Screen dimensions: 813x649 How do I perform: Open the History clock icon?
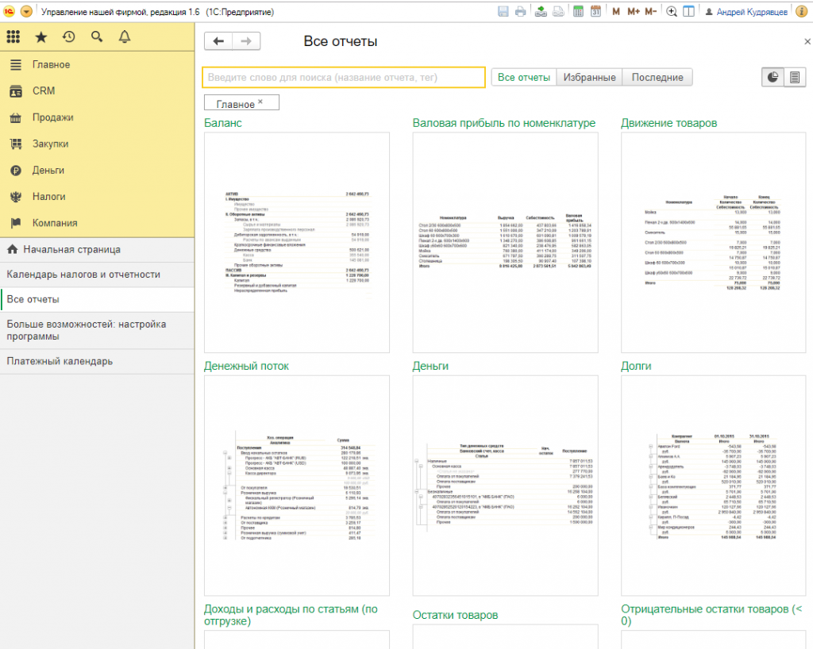click(69, 37)
